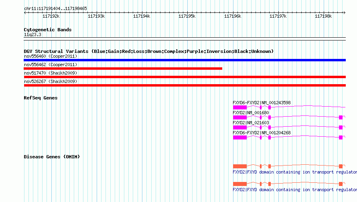Click the red nsv517470 loss bar
The image size is (357, 202).
185,77
